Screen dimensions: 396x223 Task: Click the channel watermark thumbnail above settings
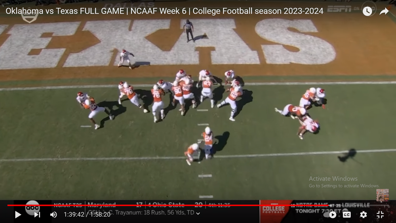[x=383, y=195]
